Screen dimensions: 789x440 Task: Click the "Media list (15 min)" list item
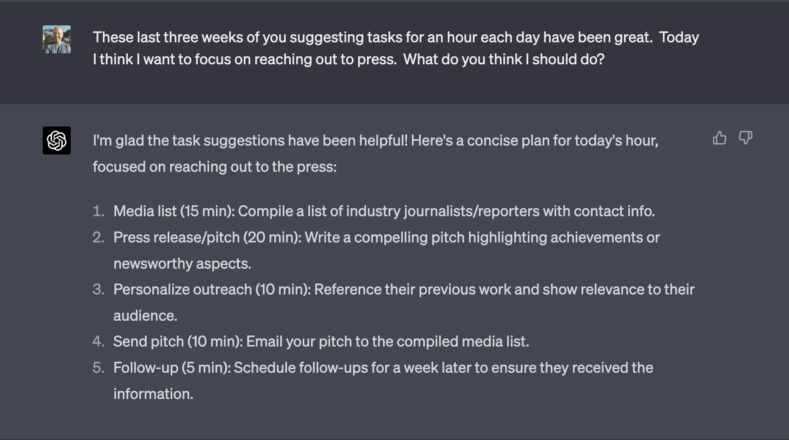click(x=383, y=211)
